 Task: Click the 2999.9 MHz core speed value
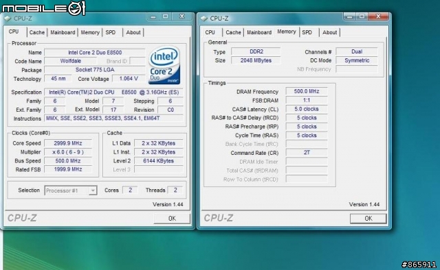coord(68,143)
